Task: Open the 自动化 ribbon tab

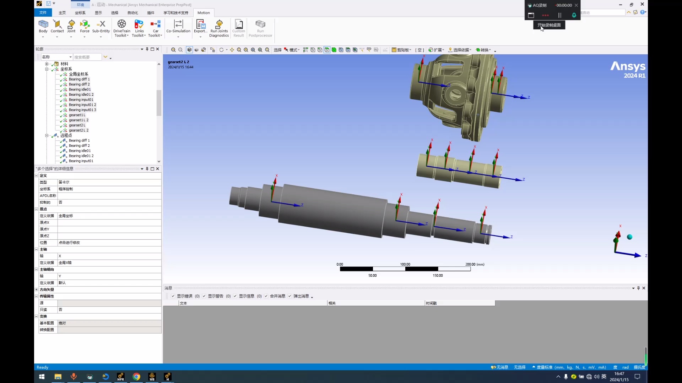Action: 132,12
